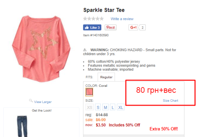Click the Facebook Like thumbs-up button

click(92, 28)
